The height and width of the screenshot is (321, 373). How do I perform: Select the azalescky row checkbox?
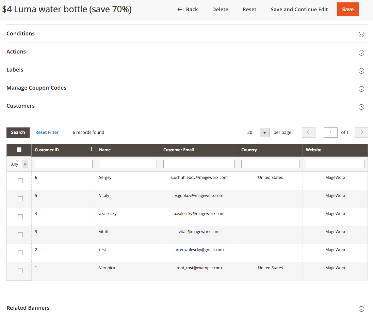[20, 217]
